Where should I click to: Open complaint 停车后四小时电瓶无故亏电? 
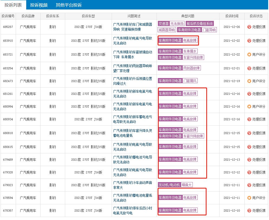[132, 211]
